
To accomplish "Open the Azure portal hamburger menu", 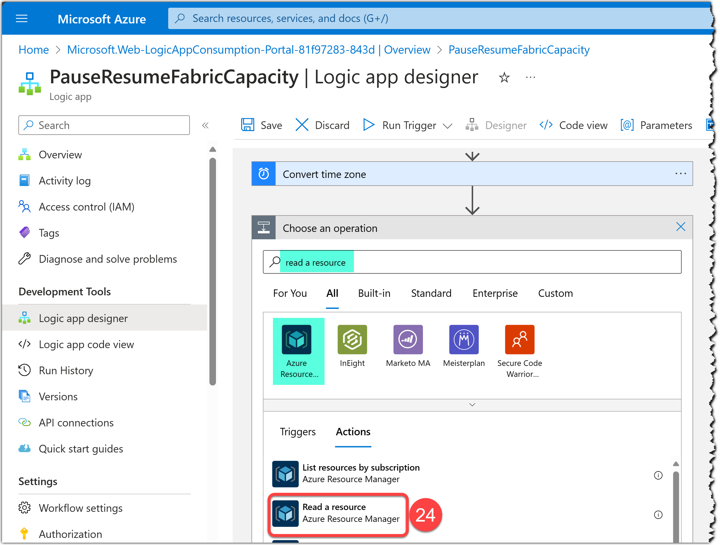I will 21,19.
